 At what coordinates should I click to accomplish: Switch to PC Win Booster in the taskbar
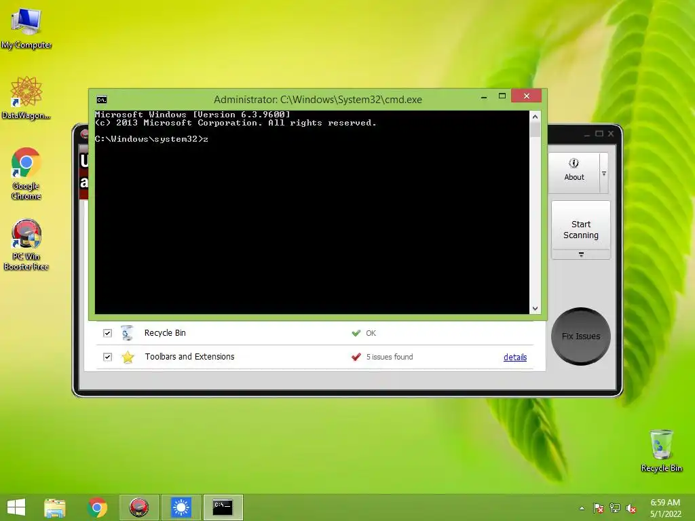tap(138, 507)
